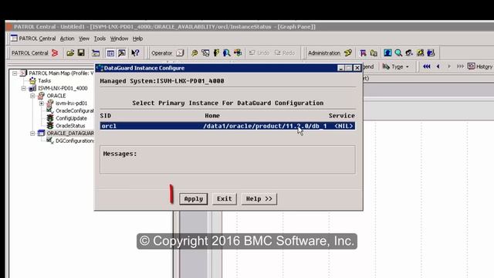Click the icon right of the Operator label
Image resolution: width=494 pixels, height=278 pixels.
(x=180, y=53)
